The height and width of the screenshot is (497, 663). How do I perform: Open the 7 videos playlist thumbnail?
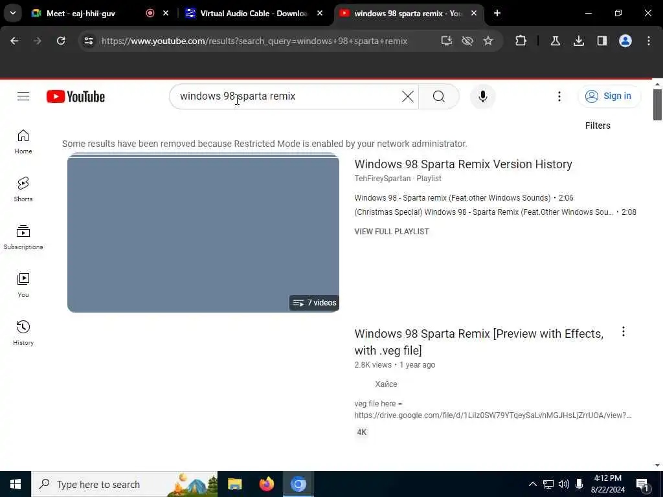(203, 233)
